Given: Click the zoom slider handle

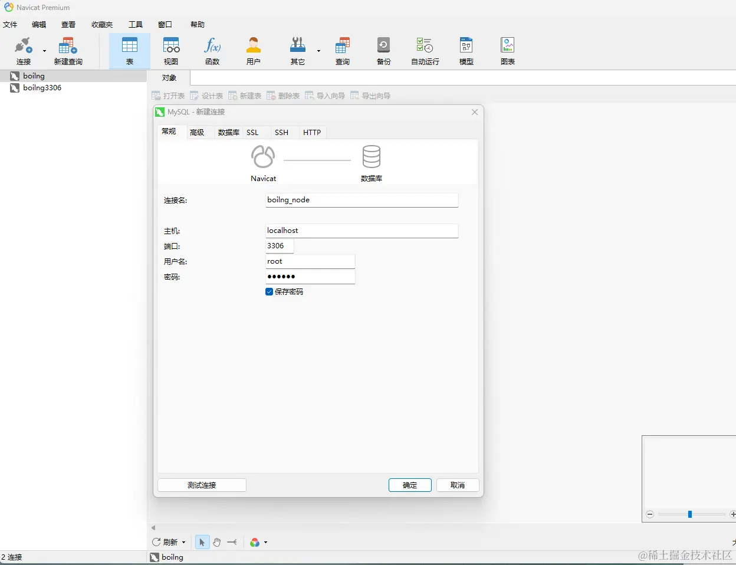Looking at the screenshot, I should click(x=690, y=514).
